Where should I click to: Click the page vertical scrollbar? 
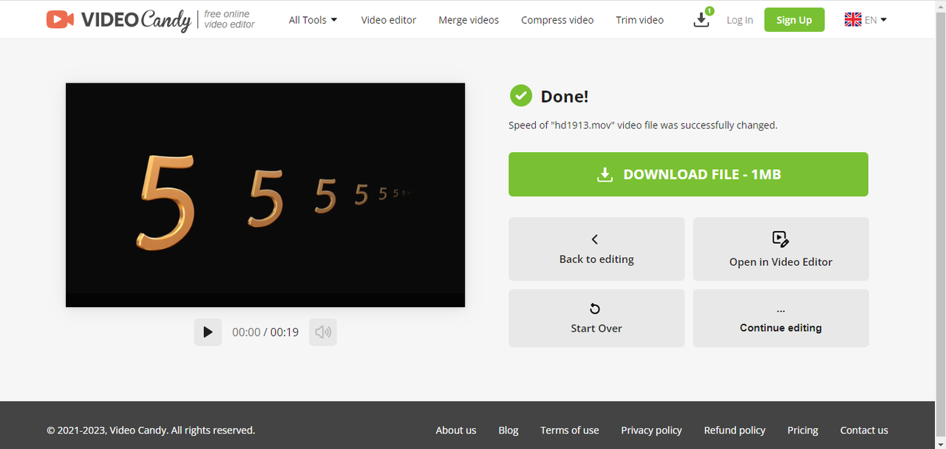(x=940, y=224)
